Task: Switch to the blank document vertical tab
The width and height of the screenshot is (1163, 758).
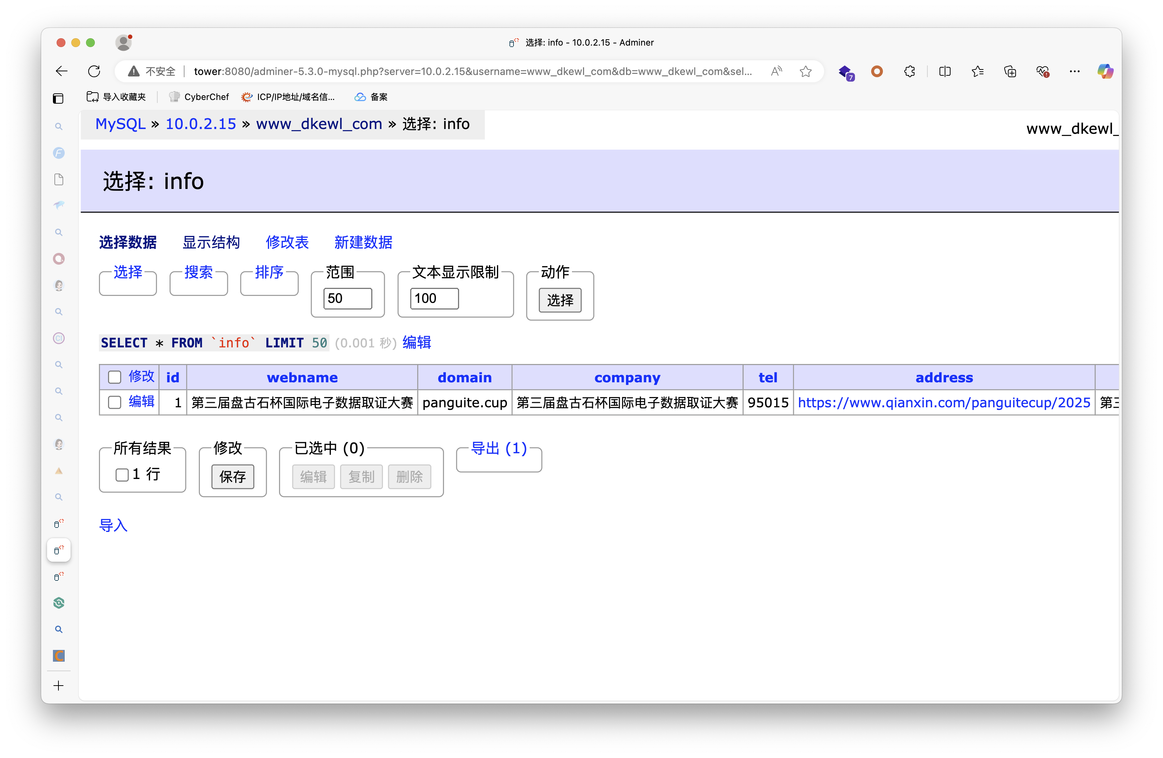Action: click(x=59, y=179)
